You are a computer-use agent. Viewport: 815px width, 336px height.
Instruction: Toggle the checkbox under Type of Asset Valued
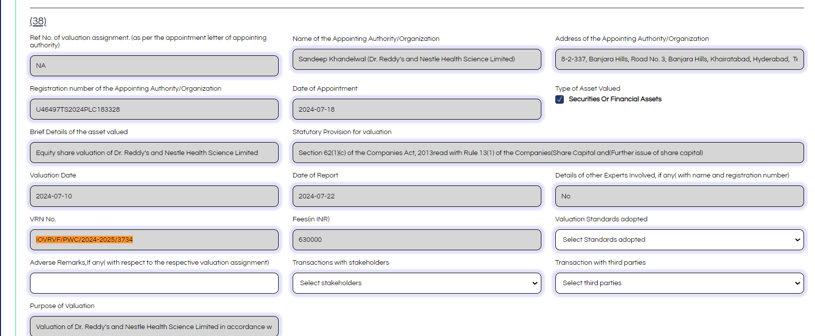coord(560,99)
